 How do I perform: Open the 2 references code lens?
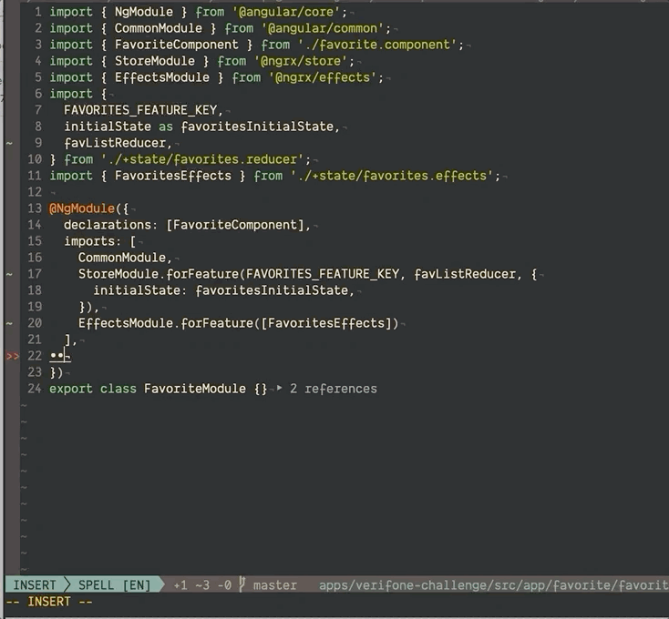pyautogui.click(x=334, y=389)
